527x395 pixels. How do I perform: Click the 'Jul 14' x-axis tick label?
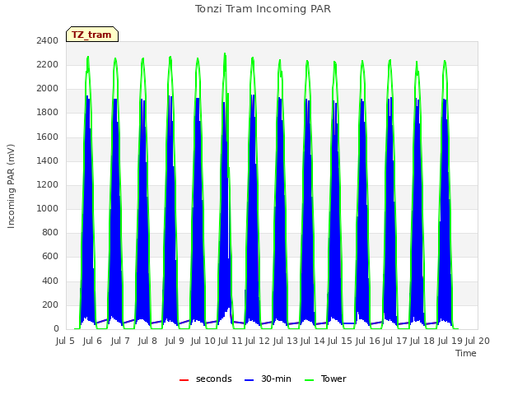point(312,341)
